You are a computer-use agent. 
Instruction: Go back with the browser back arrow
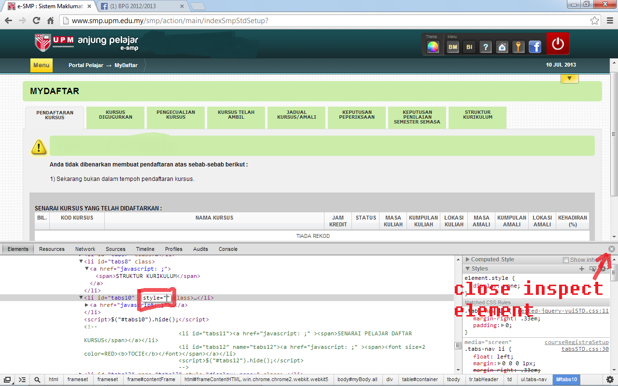tap(8, 21)
